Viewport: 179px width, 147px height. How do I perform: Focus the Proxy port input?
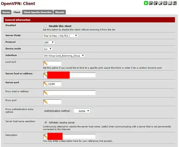click(52, 102)
